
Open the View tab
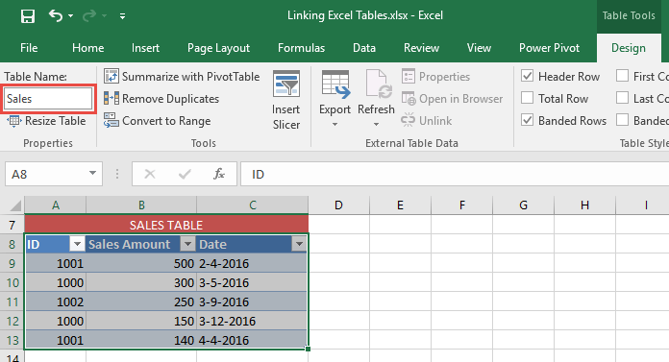(x=479, y=48)
